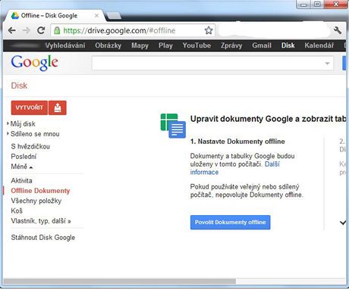Viewport: 349px width, 290px height.
Task: Select Disk in top bar
Action: coord(288,45)
